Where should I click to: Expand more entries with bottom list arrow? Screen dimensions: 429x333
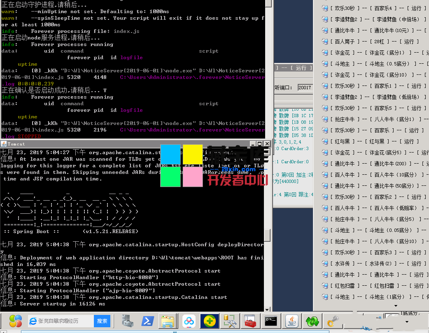pos(396,306)
